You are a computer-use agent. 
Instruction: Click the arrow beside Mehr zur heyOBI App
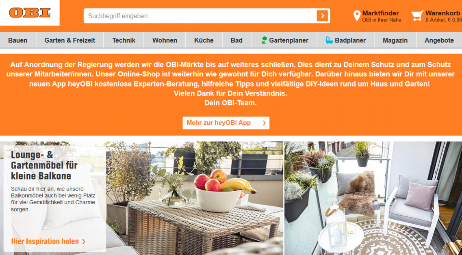(264, 123)
